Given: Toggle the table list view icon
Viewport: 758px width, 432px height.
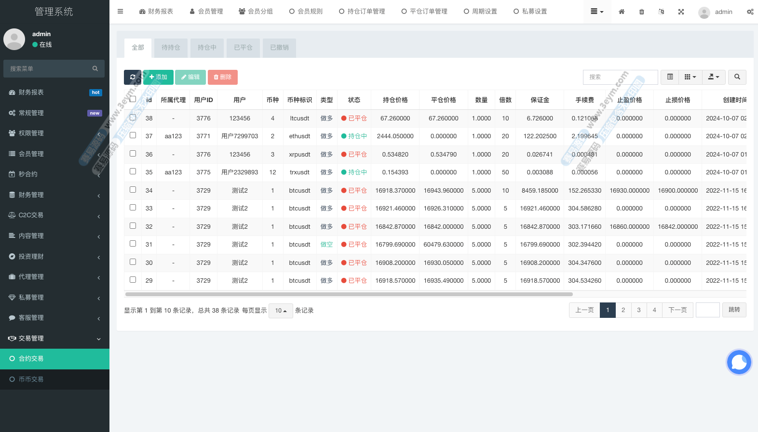Looking at the screenshot, I should [670, 77].
